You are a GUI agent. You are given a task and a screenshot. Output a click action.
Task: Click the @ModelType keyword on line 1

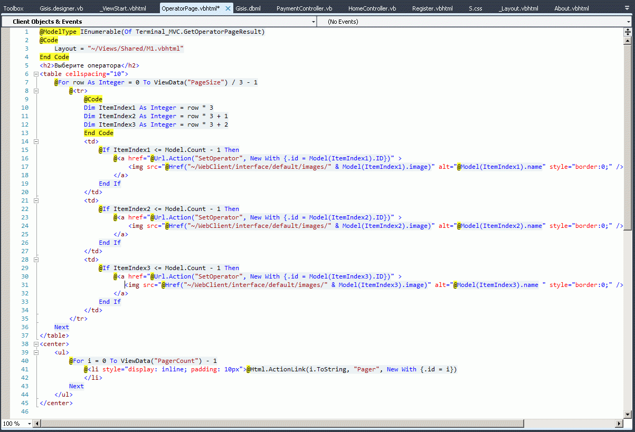59,32
